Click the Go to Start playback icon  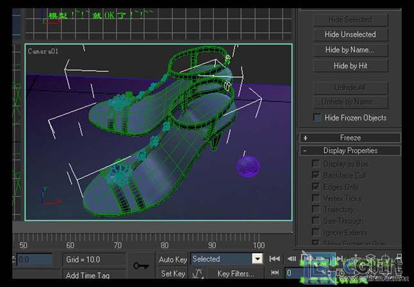point(274,259)
